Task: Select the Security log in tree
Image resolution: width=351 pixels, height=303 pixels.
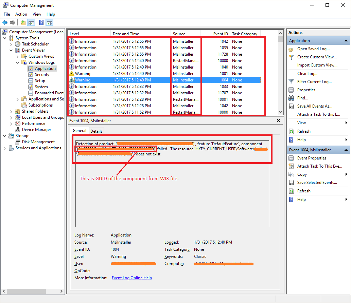Action: (42, 74)
